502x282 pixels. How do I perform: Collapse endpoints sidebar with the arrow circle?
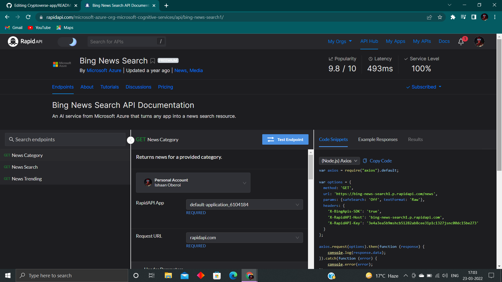[131, 140]
